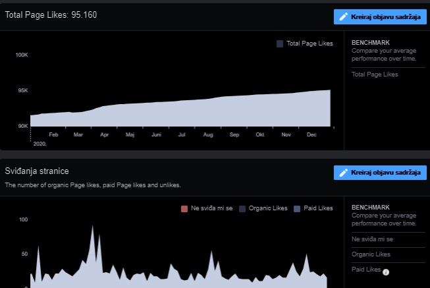Toggle Paid Likes series via chart legend label

[x=318, y=208]
